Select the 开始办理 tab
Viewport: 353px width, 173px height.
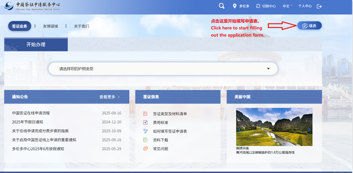tap(36, 44)
